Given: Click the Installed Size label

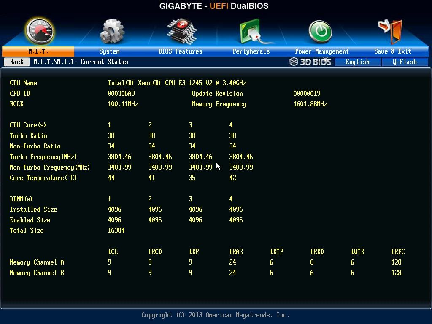Looking at the screenshot, I should [33, 209].
